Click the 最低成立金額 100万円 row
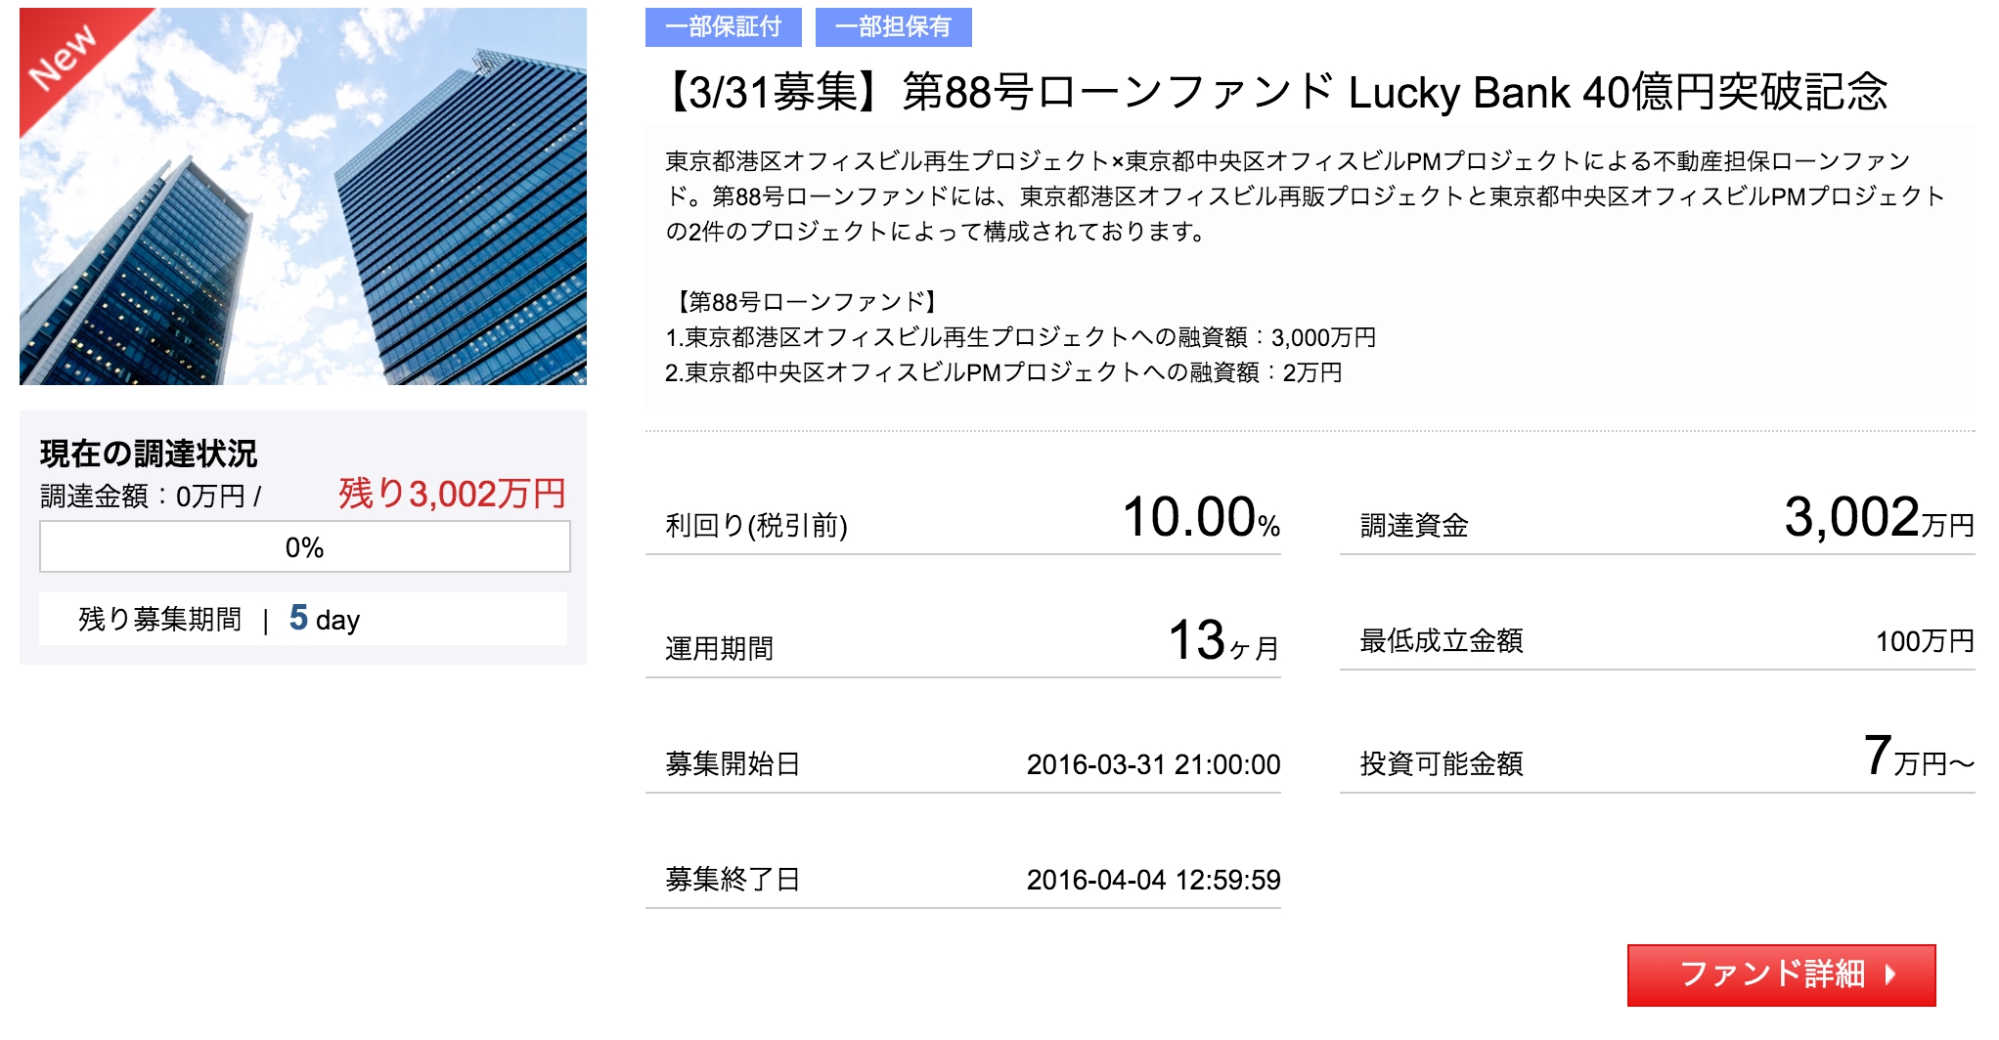The image size is (1999, 1040). (x=1658, y=641)
